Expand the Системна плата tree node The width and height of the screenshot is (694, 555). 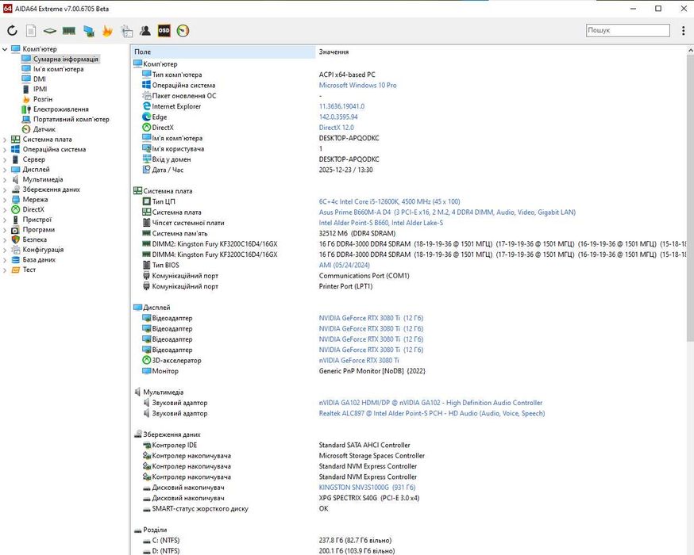5,140
